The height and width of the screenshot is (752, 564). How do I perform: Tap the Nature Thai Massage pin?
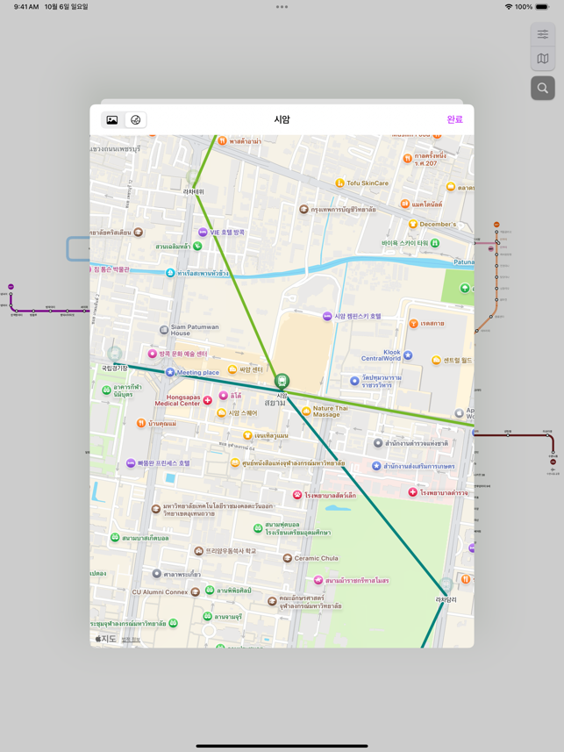pos(306,411)
